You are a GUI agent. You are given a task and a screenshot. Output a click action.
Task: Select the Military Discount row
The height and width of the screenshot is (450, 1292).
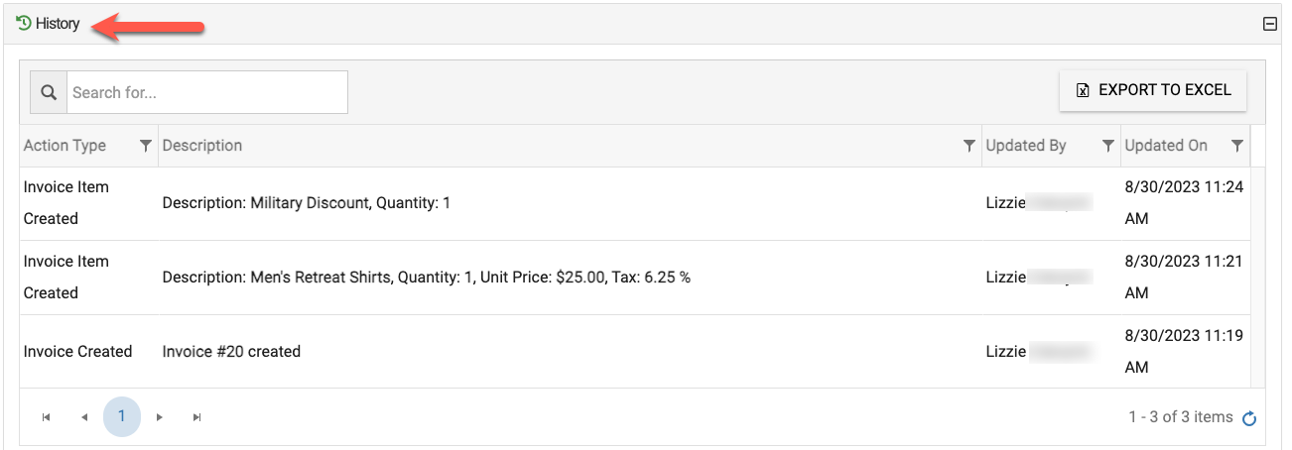(x=635, y=203)
